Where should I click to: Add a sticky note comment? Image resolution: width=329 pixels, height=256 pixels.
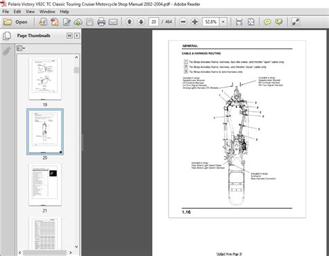267,22
